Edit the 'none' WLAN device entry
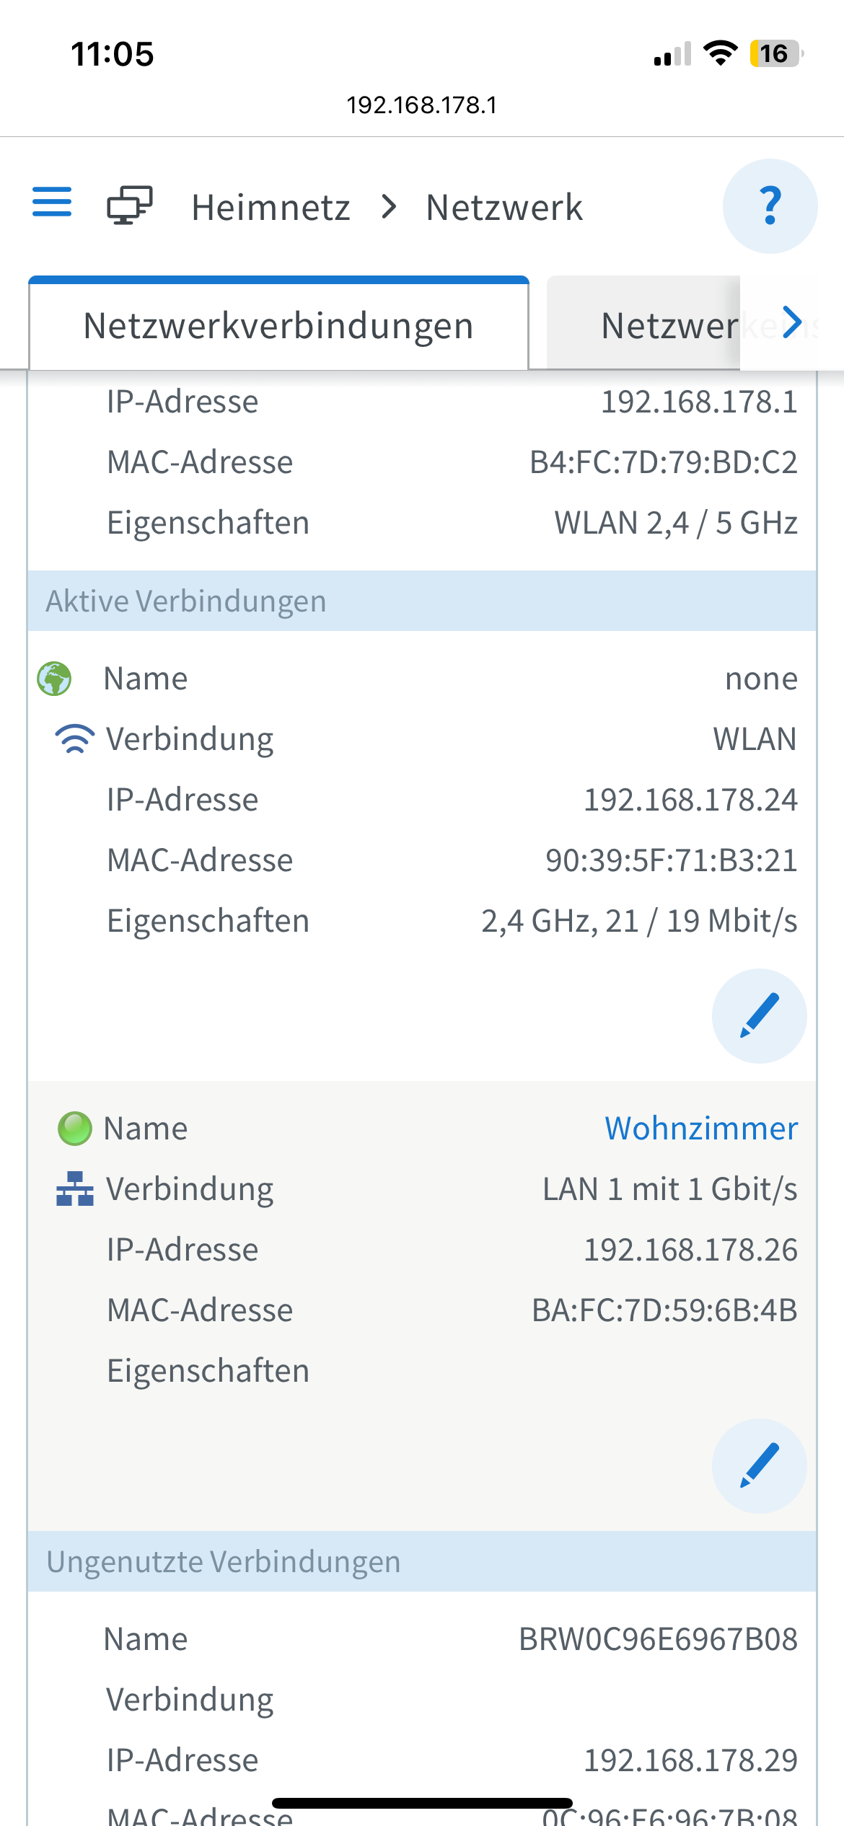 (759, 1016)
